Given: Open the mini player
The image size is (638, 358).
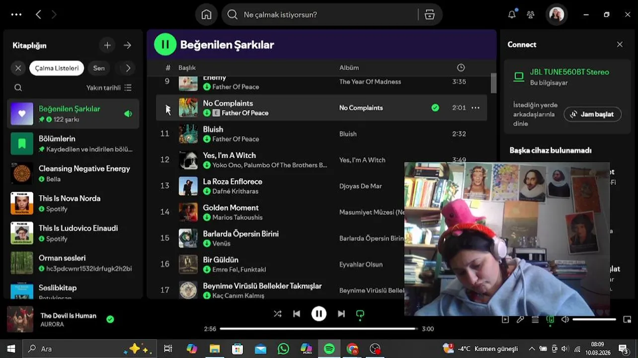Looking at the screenshot, I should coord(627,320).
